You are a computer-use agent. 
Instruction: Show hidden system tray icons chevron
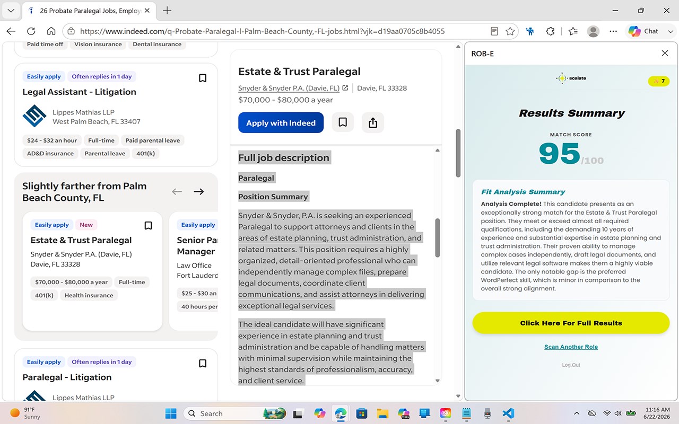pos(577,413)
